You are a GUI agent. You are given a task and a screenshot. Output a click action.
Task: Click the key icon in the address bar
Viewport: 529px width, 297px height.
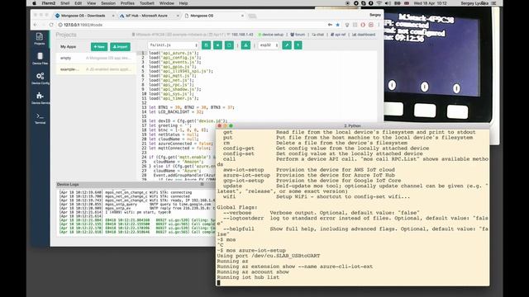330,25
